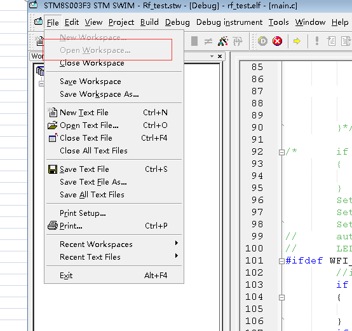Close the Workspace panel with its X

tap(220, 56)
